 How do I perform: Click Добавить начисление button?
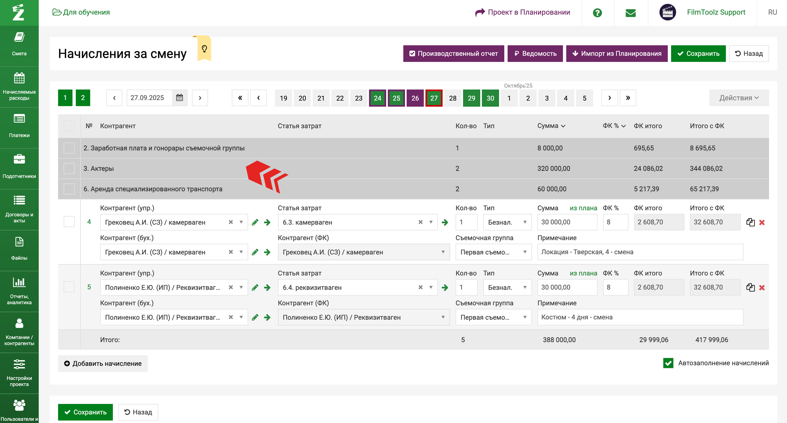103,364
